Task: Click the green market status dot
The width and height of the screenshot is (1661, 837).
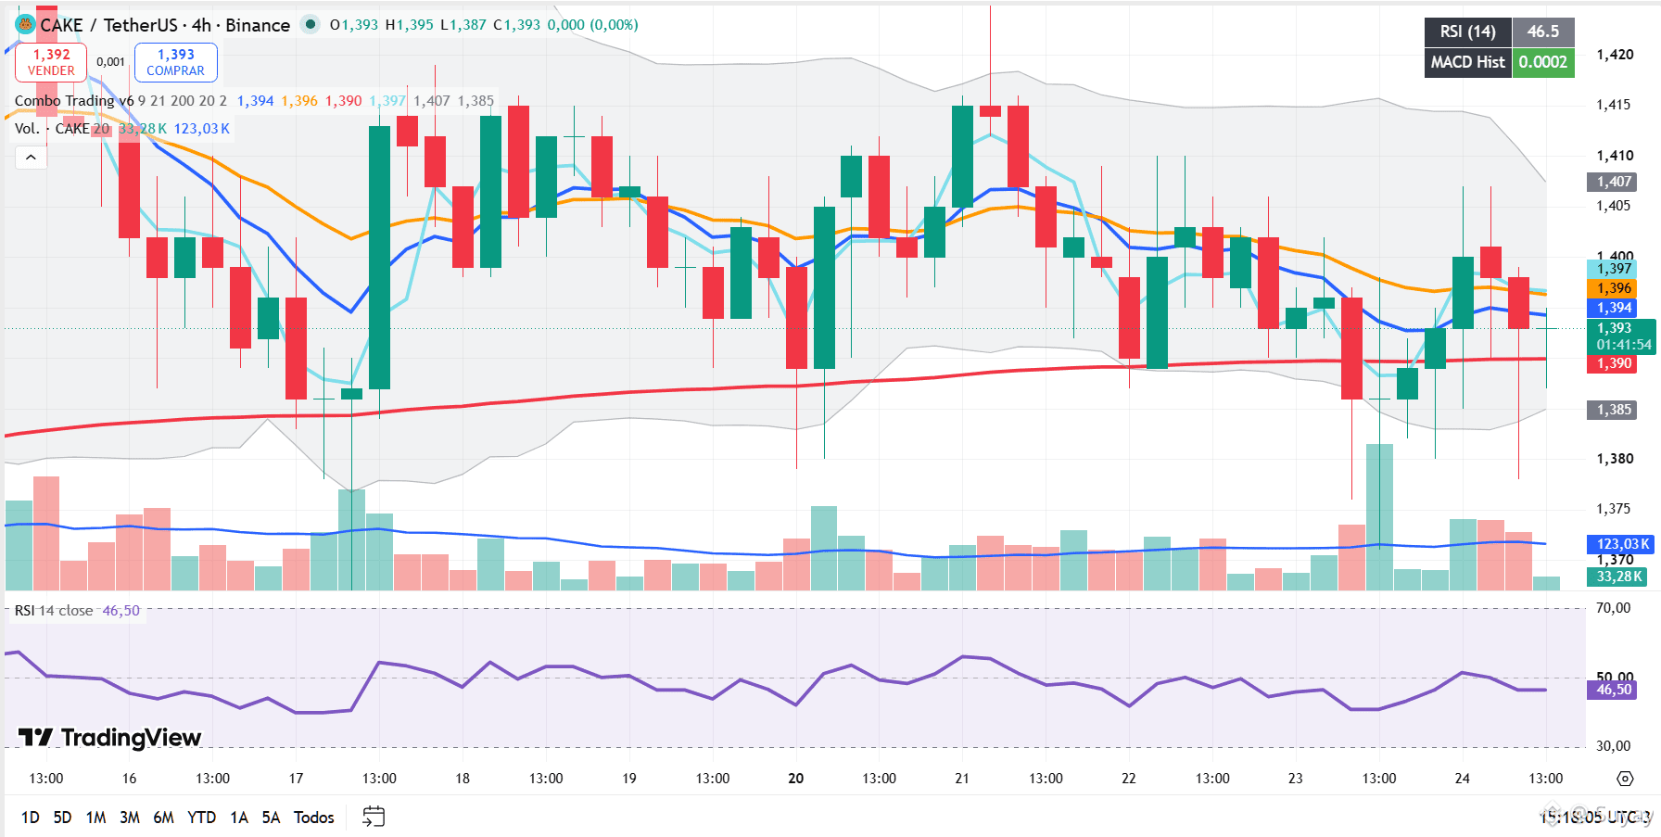Action: tap(311, 25)
